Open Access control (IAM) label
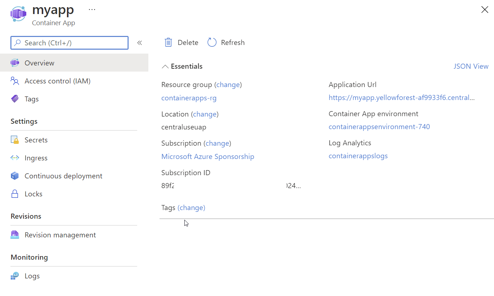 [58, 81]
